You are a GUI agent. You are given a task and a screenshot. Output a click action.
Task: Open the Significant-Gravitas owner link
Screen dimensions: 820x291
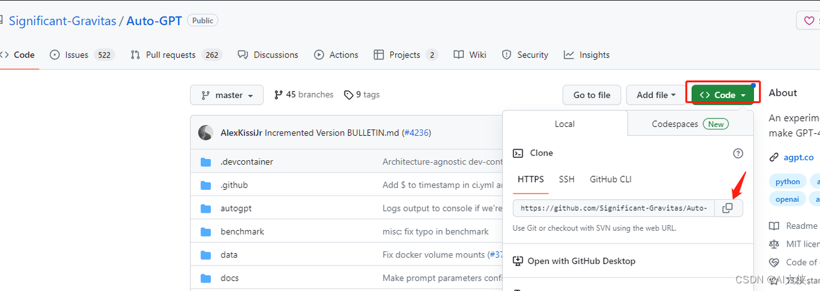pyautogui.click(x=62, y=21)
